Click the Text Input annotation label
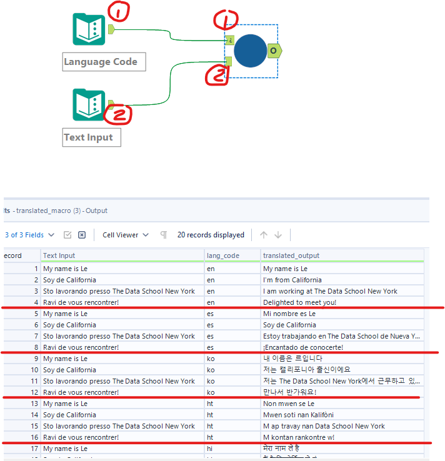The height and width of the screenshot is (461, 445). pos(91,137)
